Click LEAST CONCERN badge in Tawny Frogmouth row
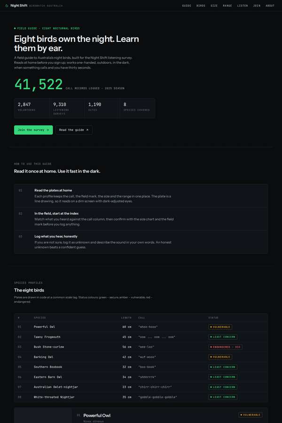The width and height of the screenshot is (282, 423). [223, 337]
